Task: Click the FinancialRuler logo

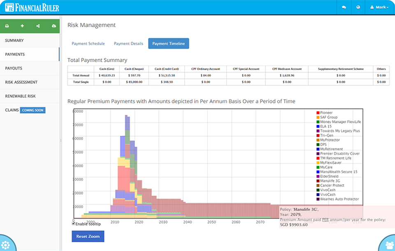Action: click(32, 7)
